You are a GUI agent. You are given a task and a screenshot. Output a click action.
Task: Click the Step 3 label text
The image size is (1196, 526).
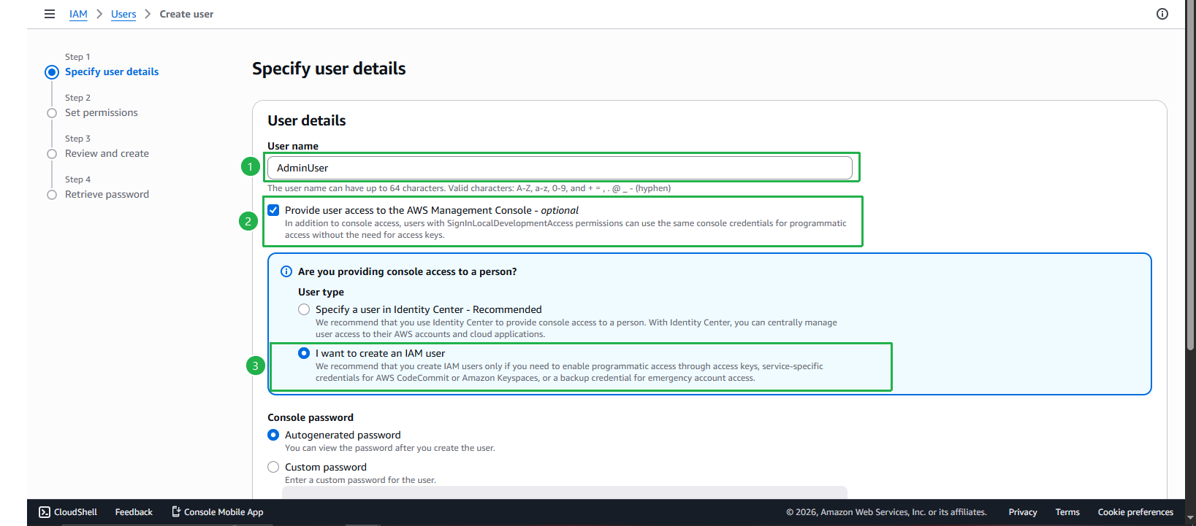click(x=77, y=139)
